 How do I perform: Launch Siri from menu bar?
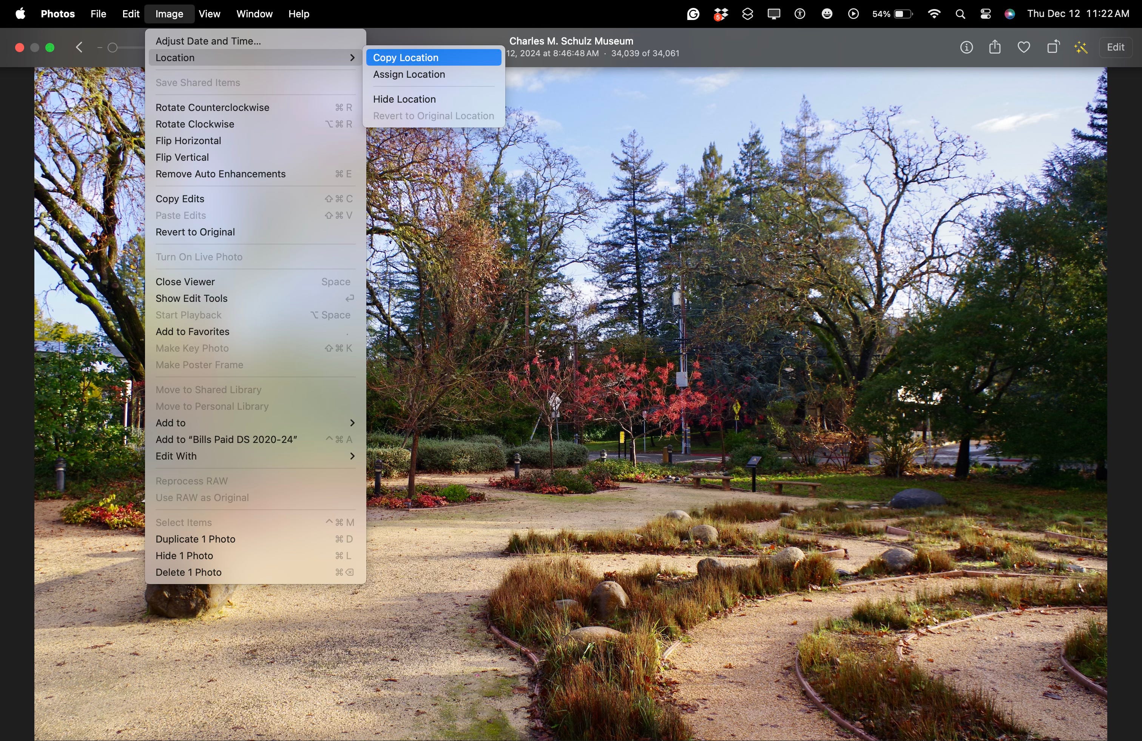(1009, 14)
